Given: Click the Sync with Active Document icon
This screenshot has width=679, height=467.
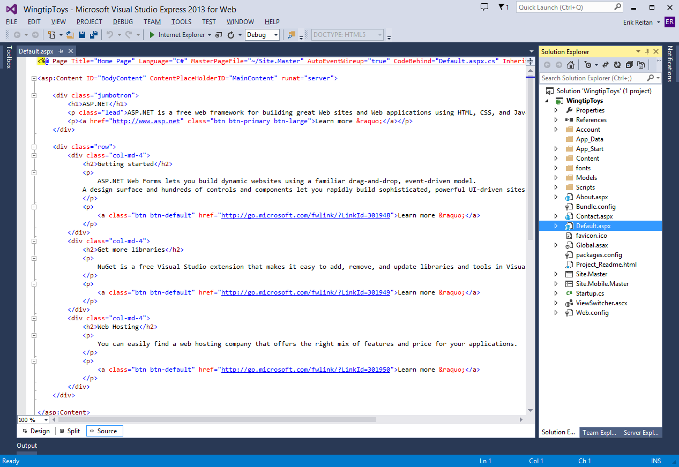Looking at the screenshot, I should (606, 64).
